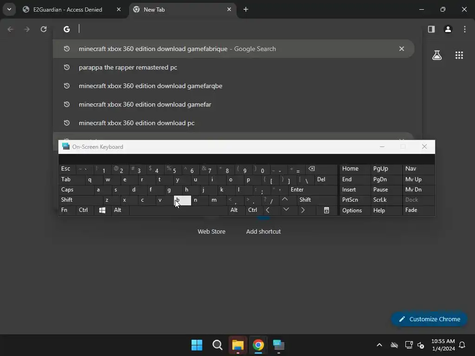Toggle the right Shift key on keyboard
475x356 pixels.
[317, 200]
